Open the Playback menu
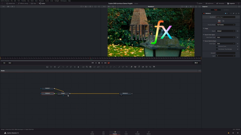The height and width of the screenshot is (135, 241). click(41, 1)
